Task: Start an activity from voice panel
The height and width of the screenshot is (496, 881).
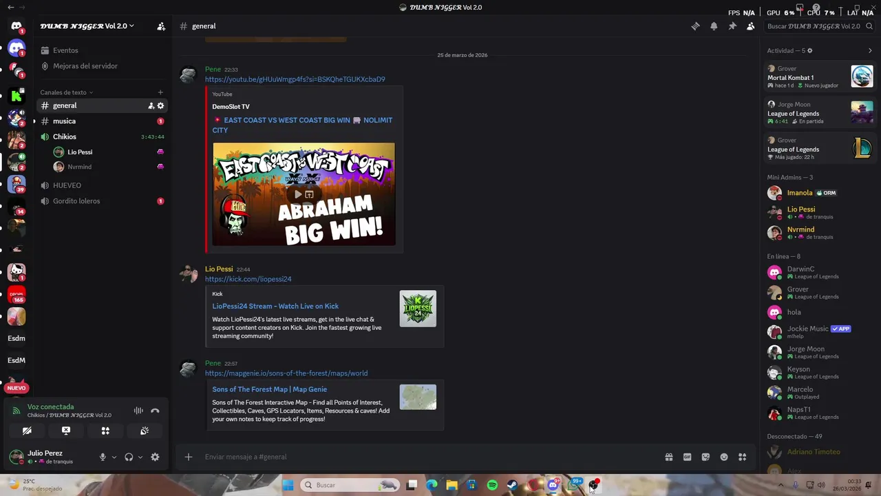Action: coord(105,431)
